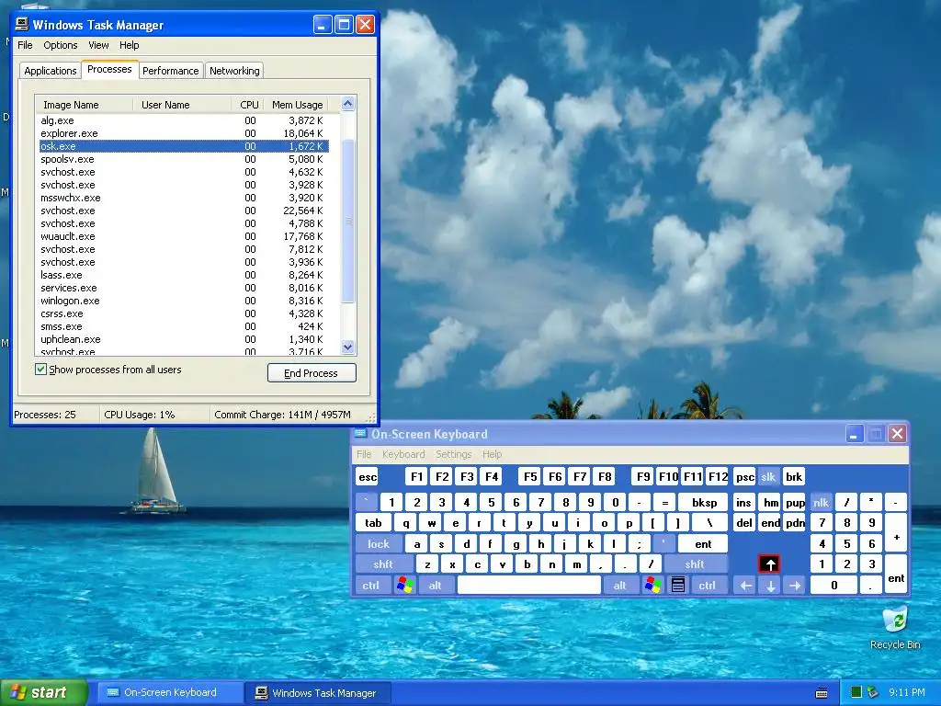Click the numpad plus key

pos(896,534)
